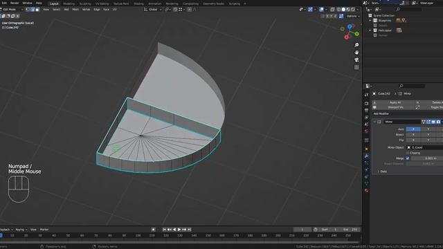
Task: Collapse the Mirror modifier panel
Action: click(374, 122)
